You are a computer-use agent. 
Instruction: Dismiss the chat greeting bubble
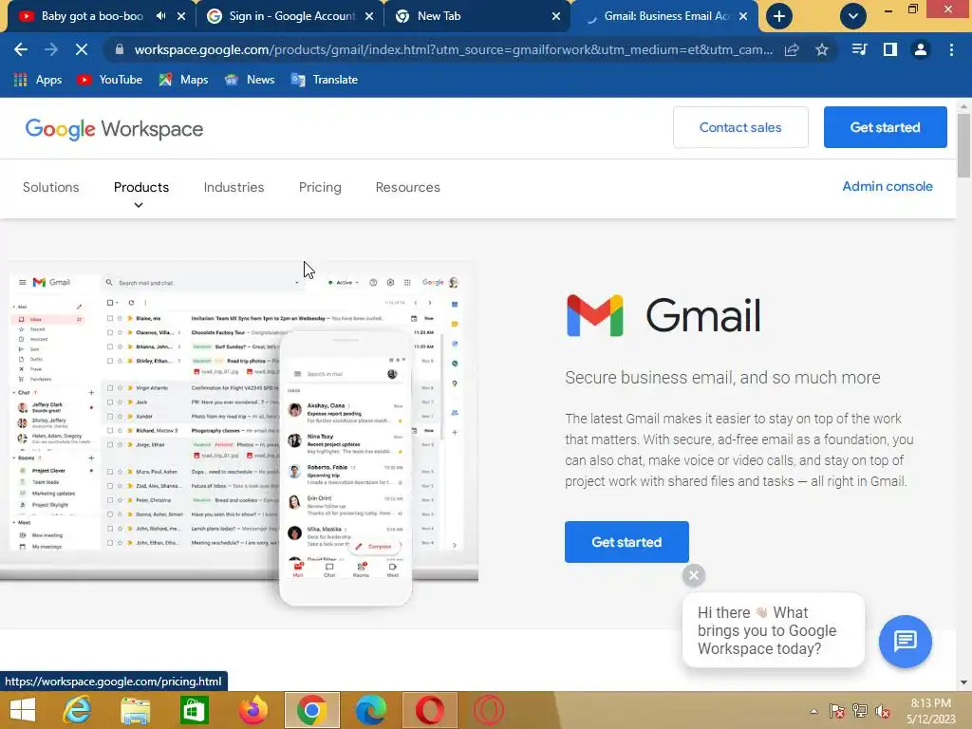pos(694,575)
